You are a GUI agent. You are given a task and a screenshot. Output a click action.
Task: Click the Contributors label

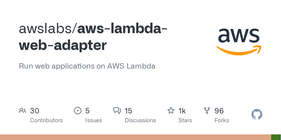[x=46, y=120]
